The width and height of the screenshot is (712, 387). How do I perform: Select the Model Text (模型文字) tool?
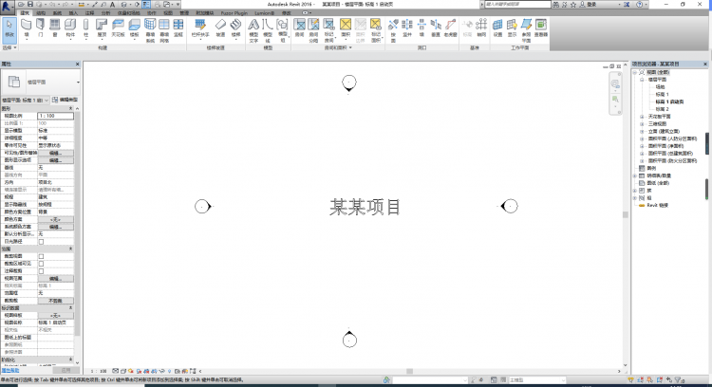pos(253,30)
